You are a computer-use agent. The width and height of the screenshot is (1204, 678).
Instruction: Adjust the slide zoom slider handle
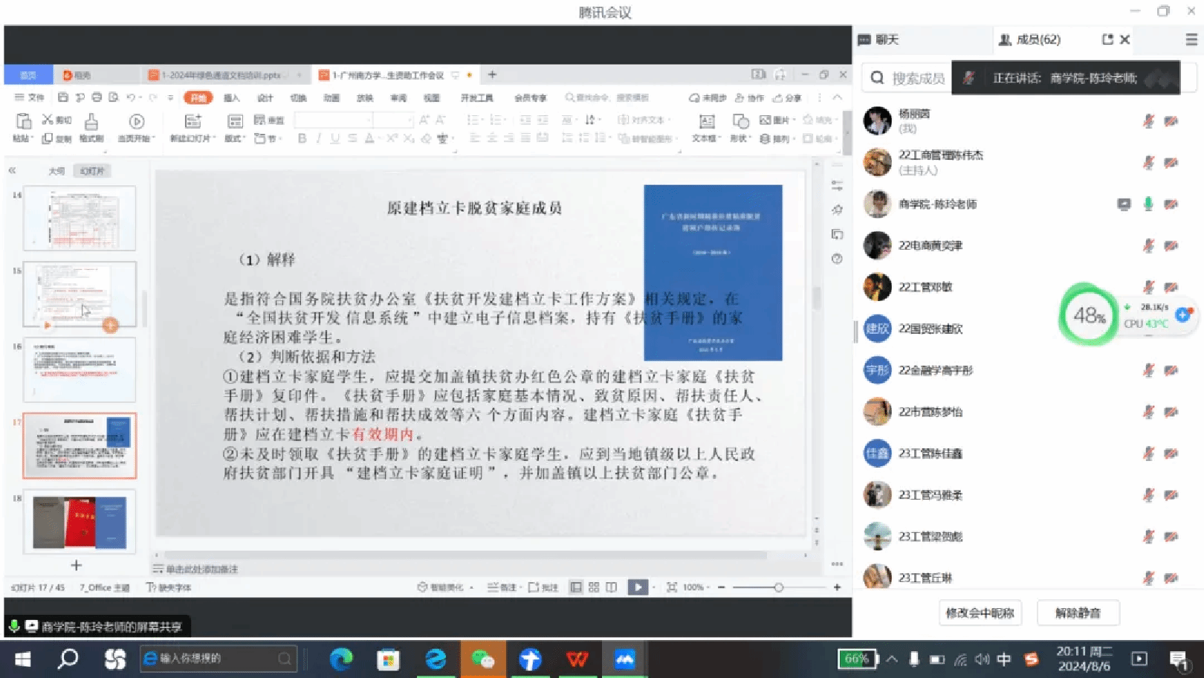pyautogui.click(x=778, y=587)
